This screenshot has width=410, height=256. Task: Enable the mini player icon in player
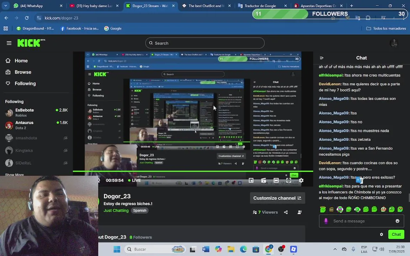(251, 180)
